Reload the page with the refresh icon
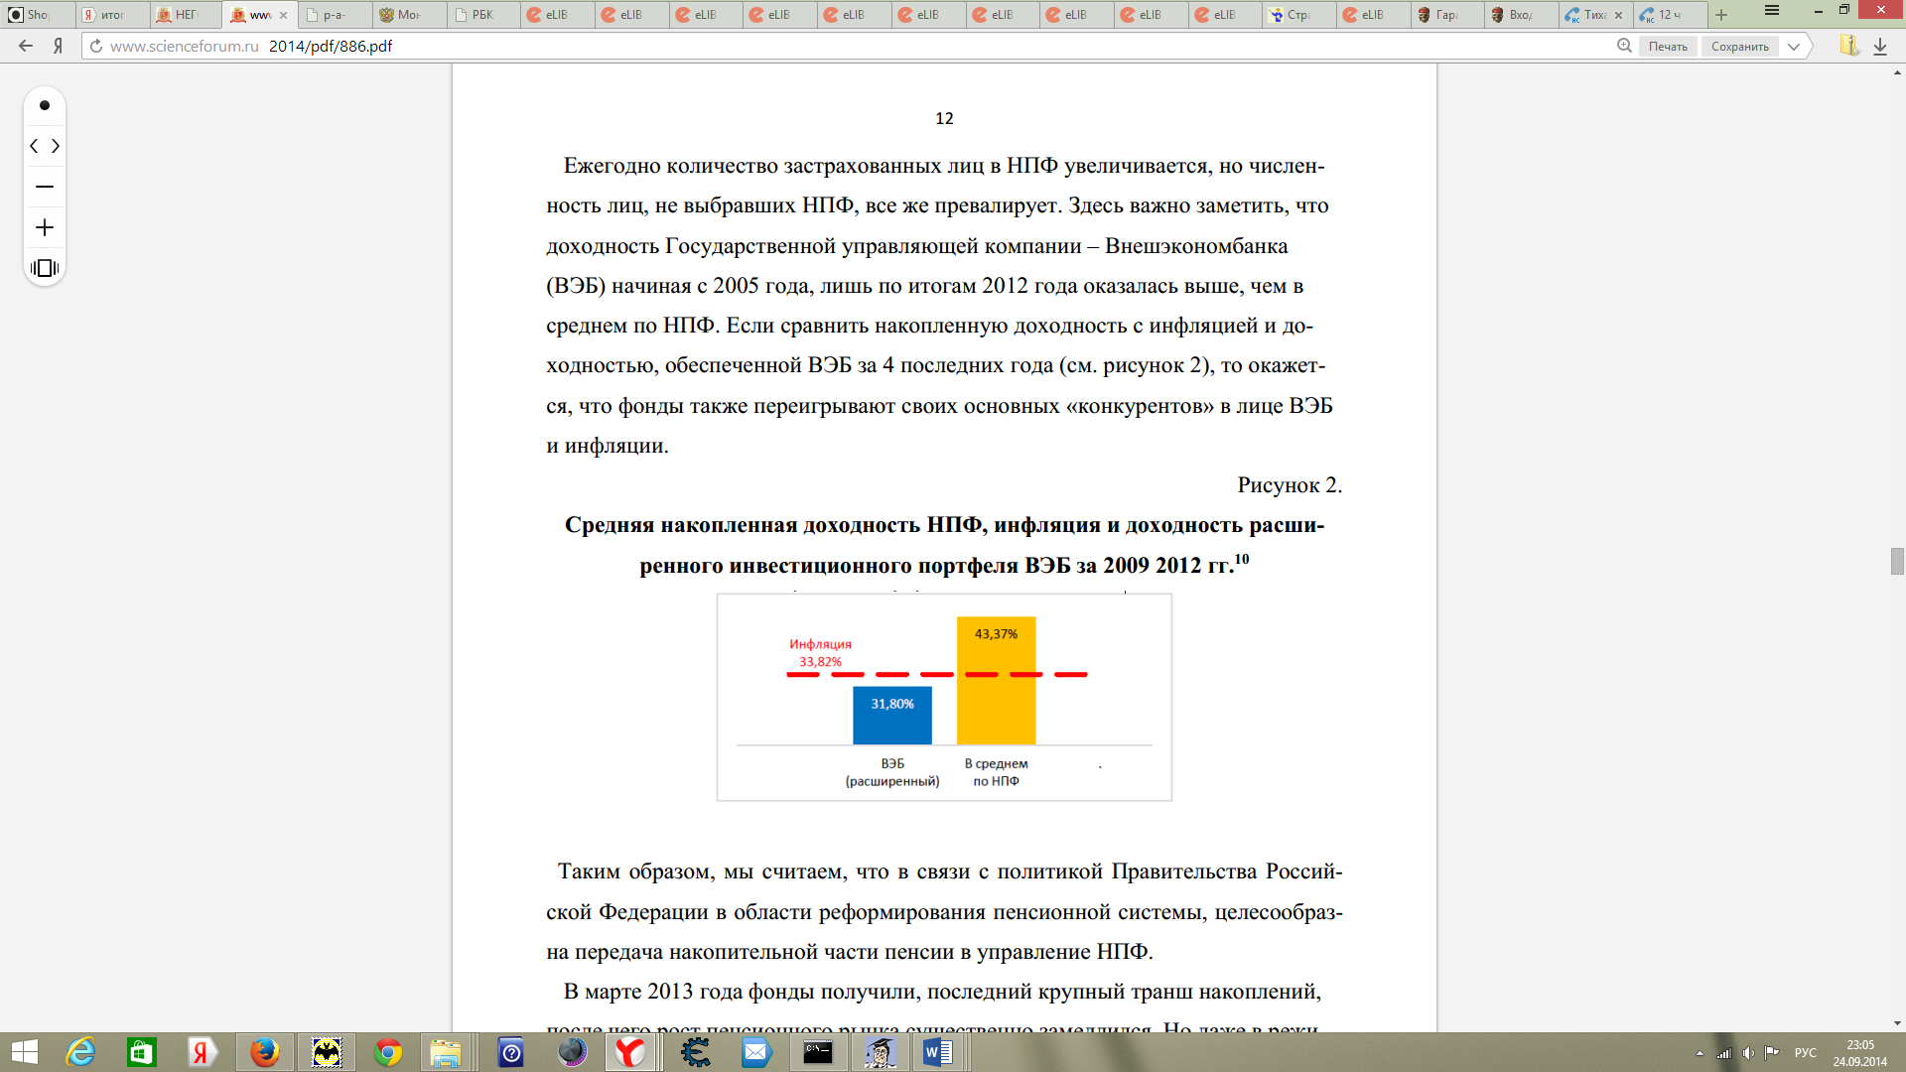This screenshot has width=1906, height=1072. [96, 46]
